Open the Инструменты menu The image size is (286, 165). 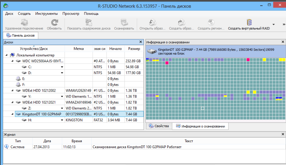[46, 14]
